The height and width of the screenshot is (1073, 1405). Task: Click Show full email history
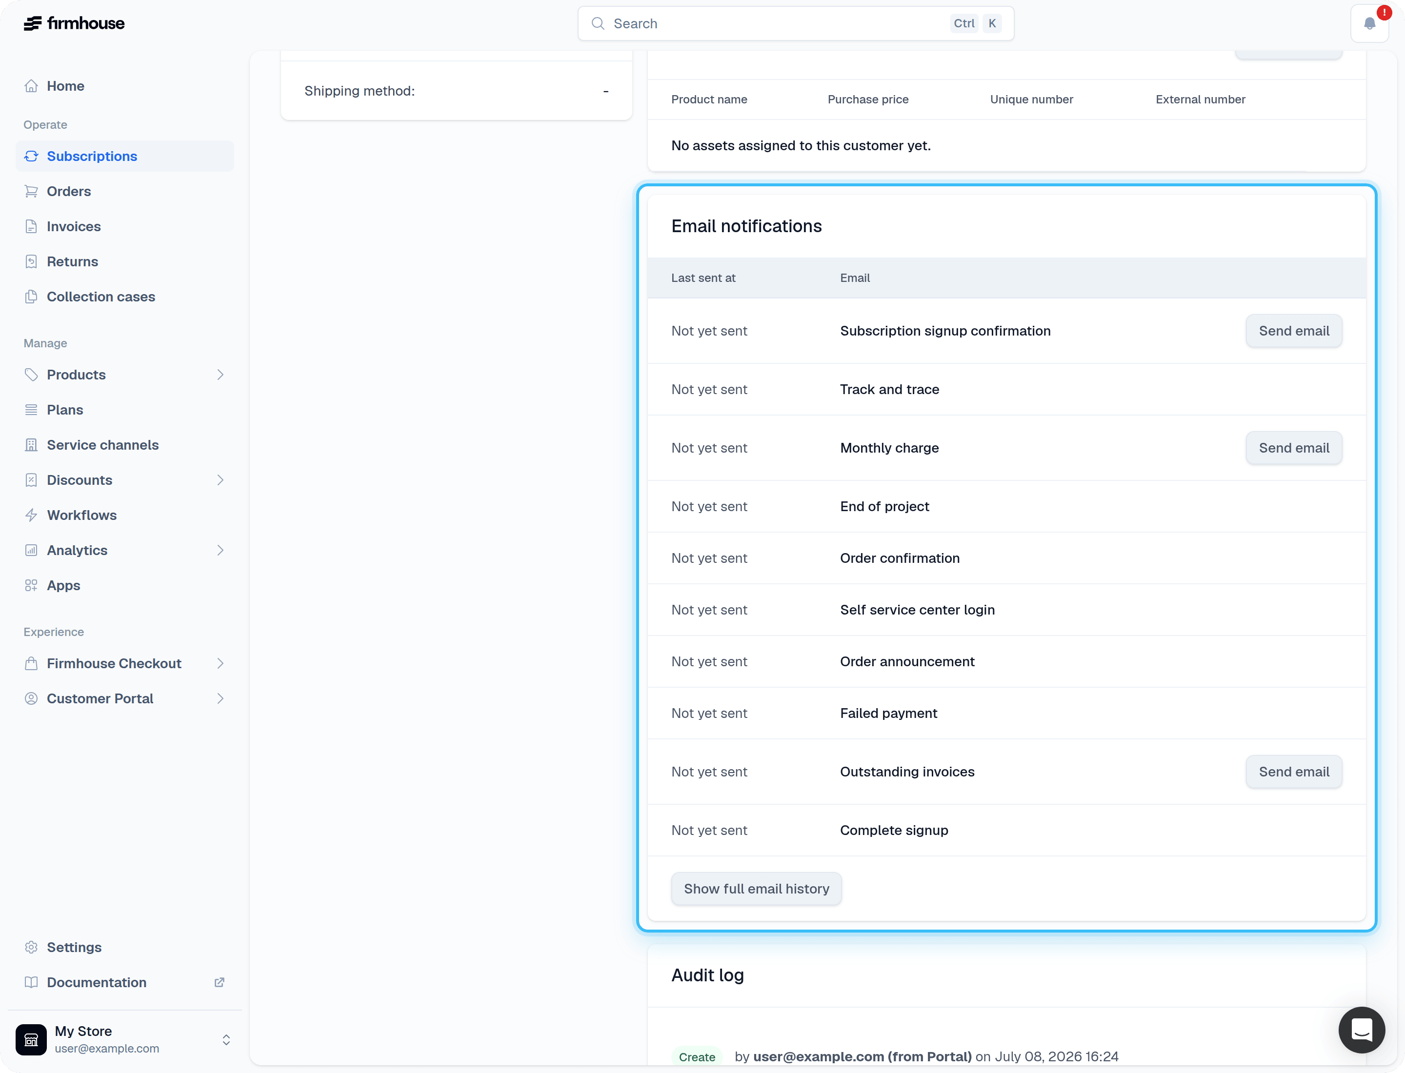[757, 889]
